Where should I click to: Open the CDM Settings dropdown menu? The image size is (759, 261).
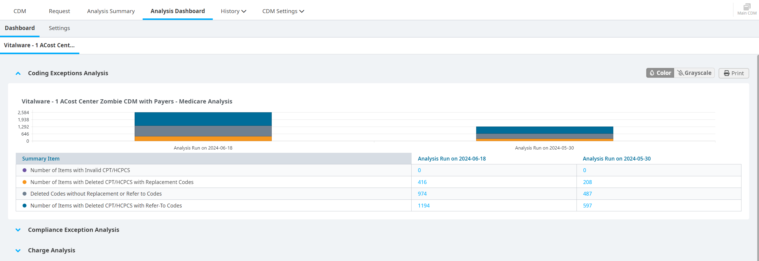coord(283,11)
